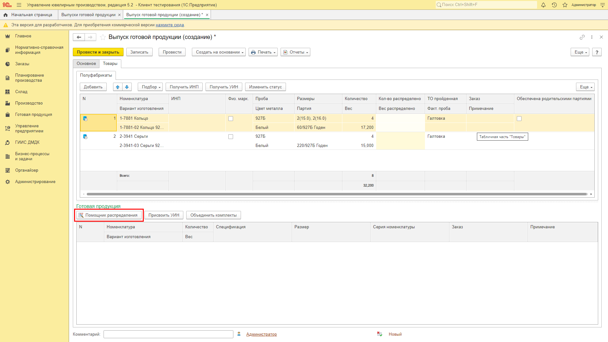
Task: Click the Управление предприятием sidebar icon
Action: point(8,129)
